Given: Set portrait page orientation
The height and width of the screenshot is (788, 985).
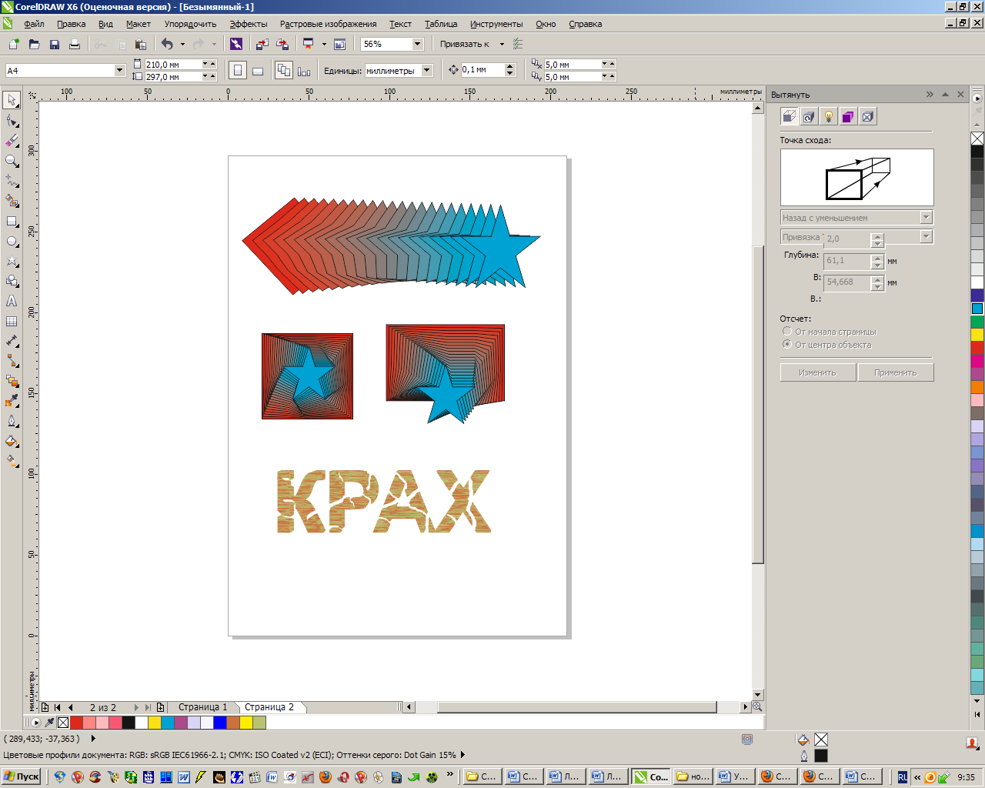Looking at the screenshot, I should [x=238, y=70].
